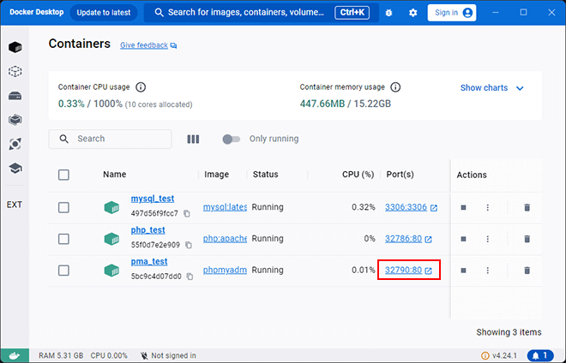
Task: Open Volumes view in sidebar
Action: (15, 96)
